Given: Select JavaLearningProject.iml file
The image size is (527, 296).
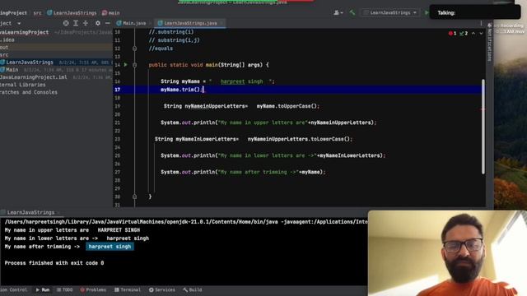Looking at the screenshot, I should click(x=33, y=76).
